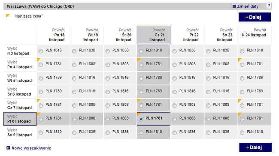The height and width of the screenshot is (156, 279).
Task: Click the top Dalej button
Action: tap(255, 17)
